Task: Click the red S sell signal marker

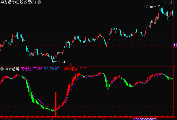Action: pos(71,64)
